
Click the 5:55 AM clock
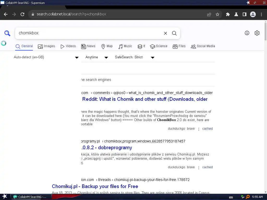point(257,197)
